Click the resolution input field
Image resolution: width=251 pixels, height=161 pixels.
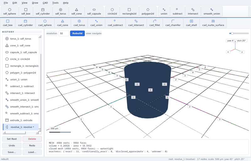[64, 34]
